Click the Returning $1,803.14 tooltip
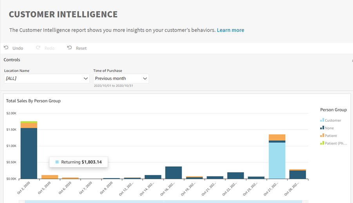The width and height of the screenshot is (353, 203). click(79, 162)
